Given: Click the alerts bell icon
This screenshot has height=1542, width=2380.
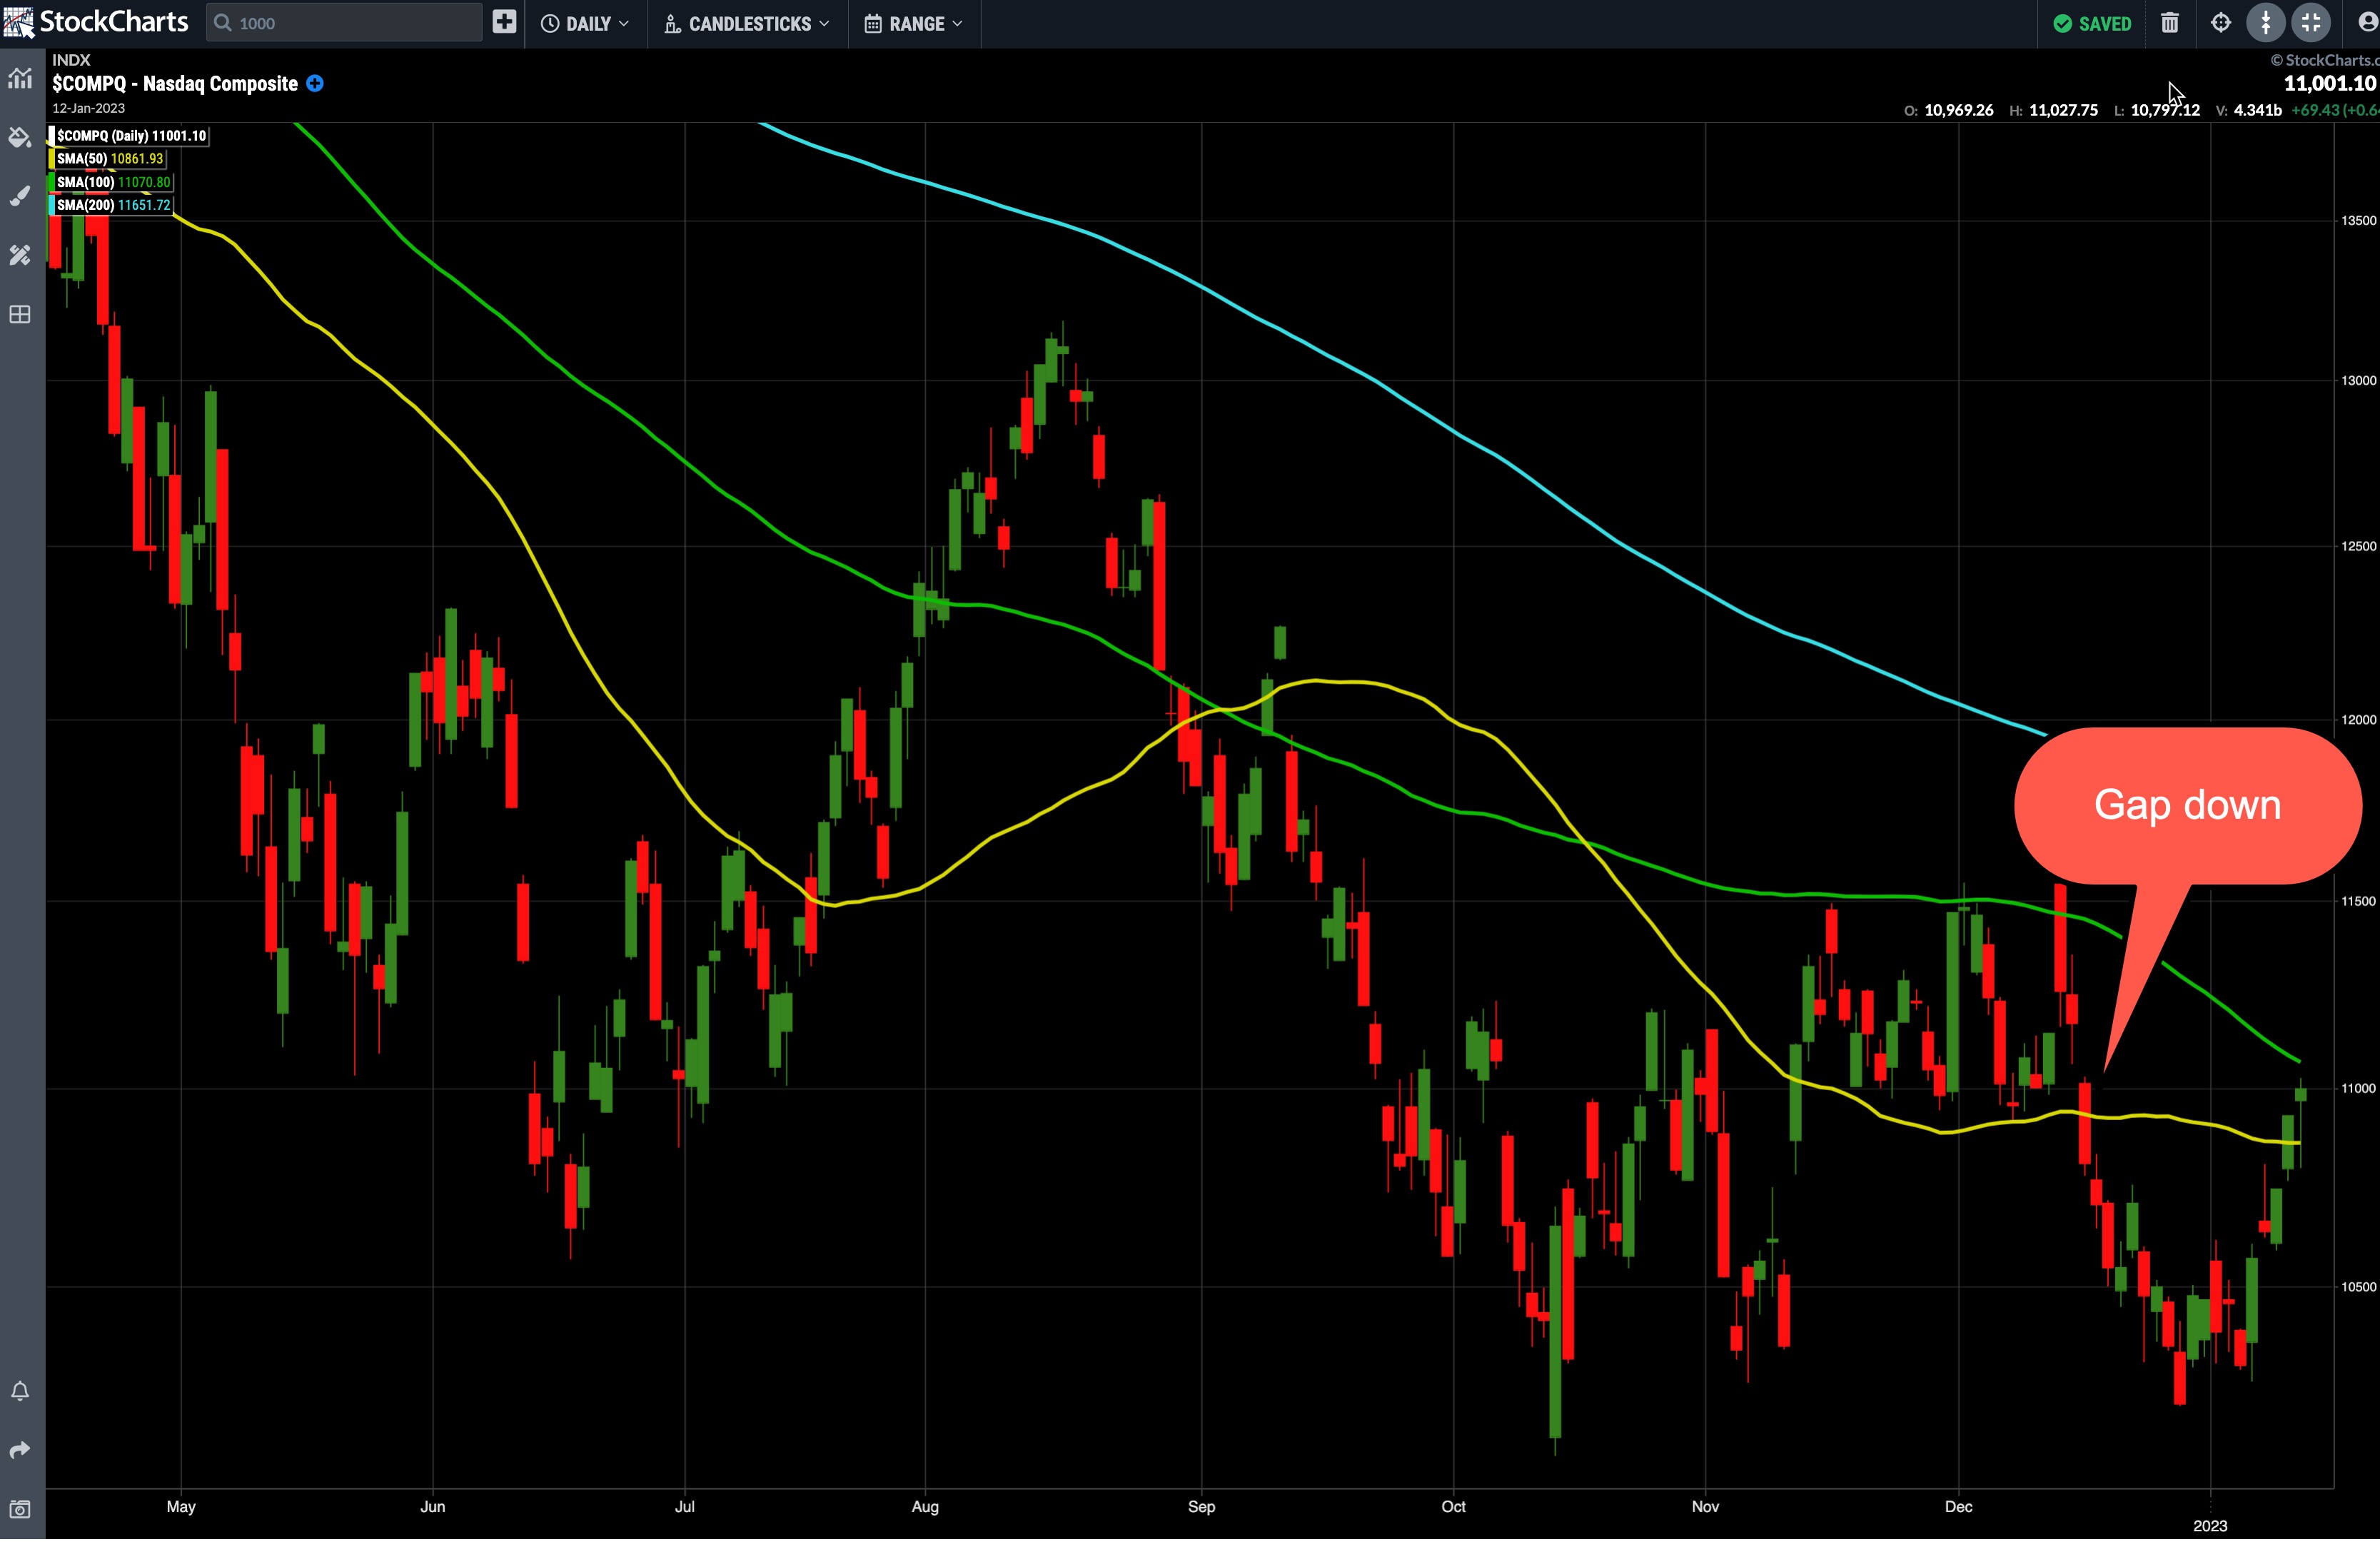Looking at the screenshot, I should [x=20, y=1391].
